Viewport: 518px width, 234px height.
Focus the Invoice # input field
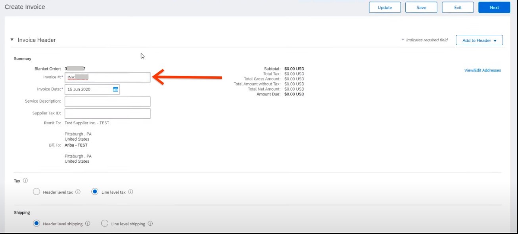pos(107,77)
